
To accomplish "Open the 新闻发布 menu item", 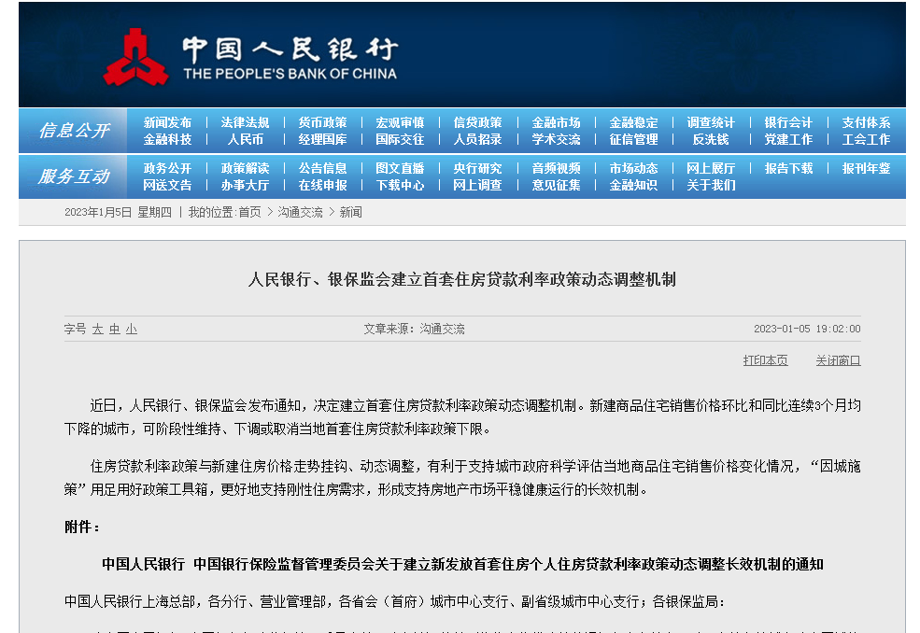I will pos(167,122).
